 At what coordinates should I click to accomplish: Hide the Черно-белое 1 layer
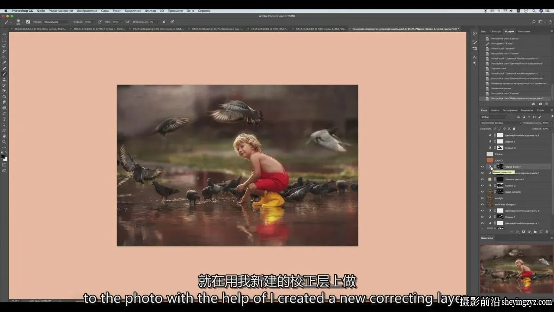pyautogui.click(x=483, y=167)
